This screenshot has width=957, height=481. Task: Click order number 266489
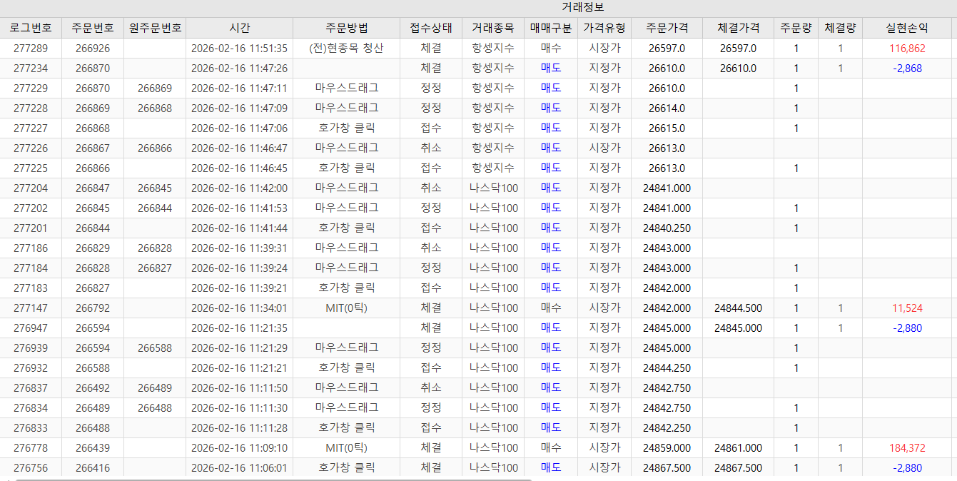click(93, 408)
